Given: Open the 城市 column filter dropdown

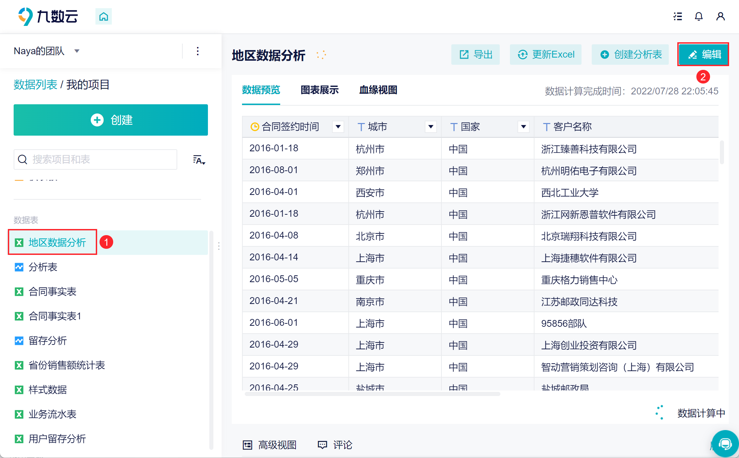Looking at the screenshot, I should click(x=431, y=127).
